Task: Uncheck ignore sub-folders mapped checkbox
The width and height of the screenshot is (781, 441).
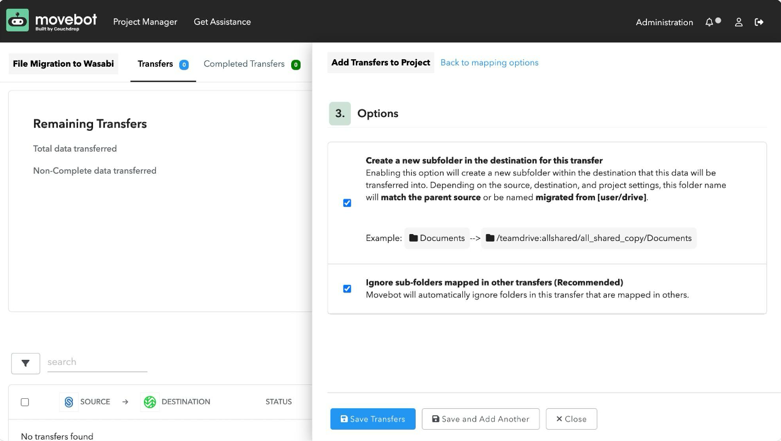Action: point(347,289)
